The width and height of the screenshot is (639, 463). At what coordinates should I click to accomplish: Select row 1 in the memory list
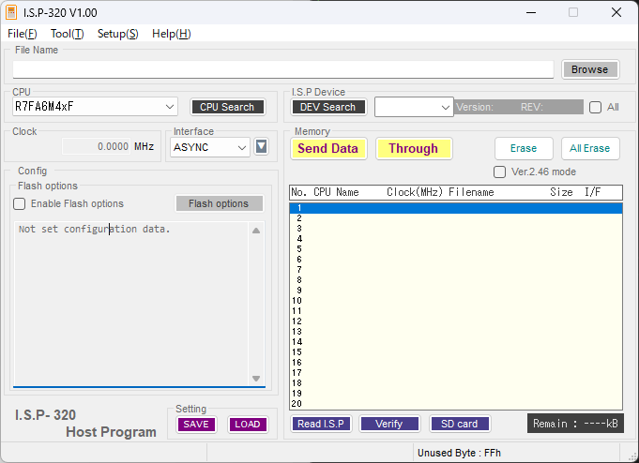[455, 208]
